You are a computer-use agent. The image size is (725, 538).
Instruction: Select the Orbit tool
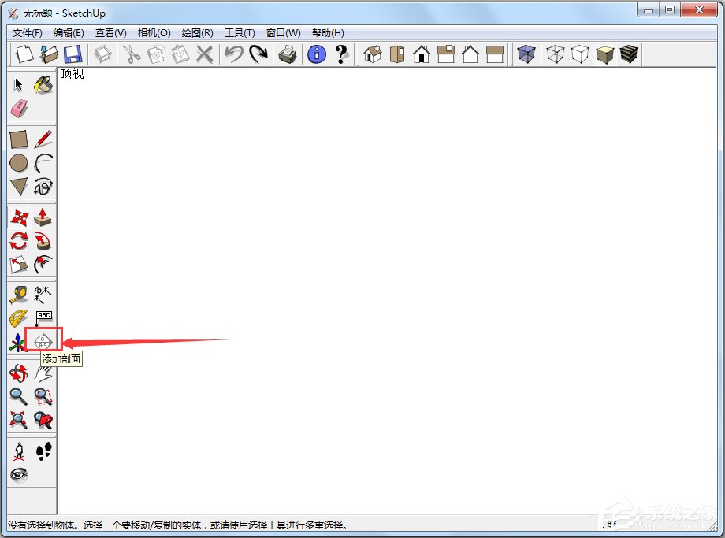point(18,373)
